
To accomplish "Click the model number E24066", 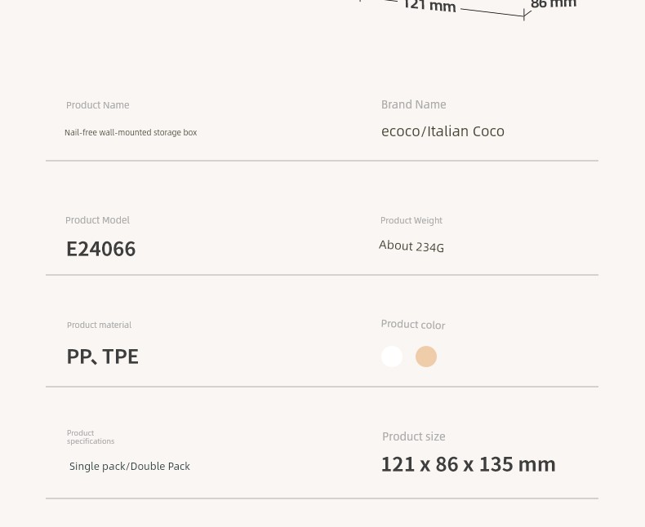I will (100, 249).
